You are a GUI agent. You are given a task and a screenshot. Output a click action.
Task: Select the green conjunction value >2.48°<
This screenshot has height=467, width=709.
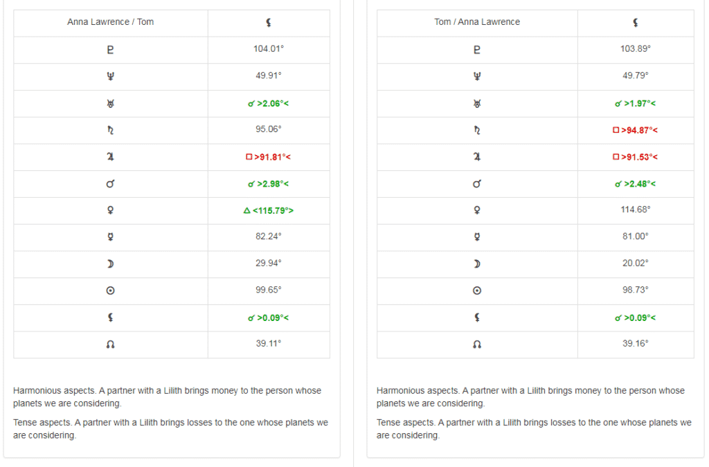pyautogui.click(x=636, y=183)
